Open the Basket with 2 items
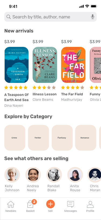This screenshot has height=220, width=101. coord(30,206)
